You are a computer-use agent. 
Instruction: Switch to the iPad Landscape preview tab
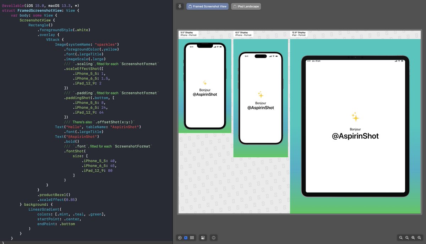tap(246, 6)
